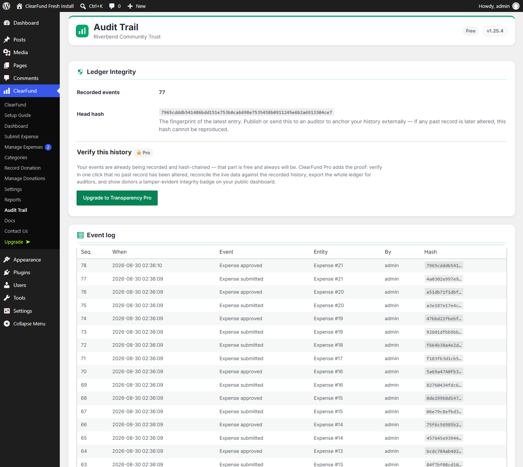Click the Tools wrench icon
The image size is (523, 467).
[7, 298]
